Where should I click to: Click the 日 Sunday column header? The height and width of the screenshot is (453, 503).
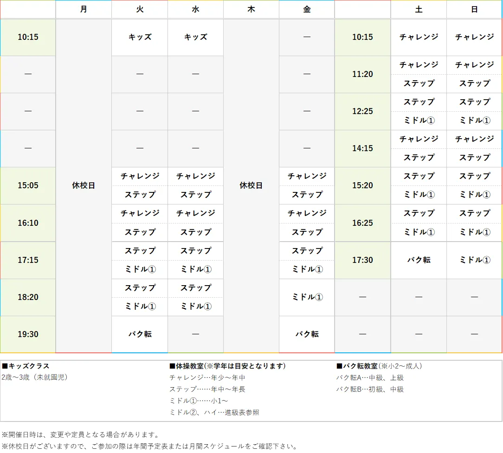(x=474, y=9)
